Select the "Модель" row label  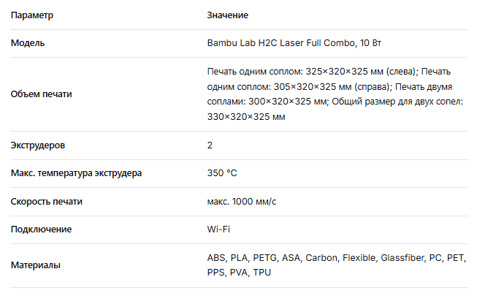pyautogui.click(x=28, y=43)
